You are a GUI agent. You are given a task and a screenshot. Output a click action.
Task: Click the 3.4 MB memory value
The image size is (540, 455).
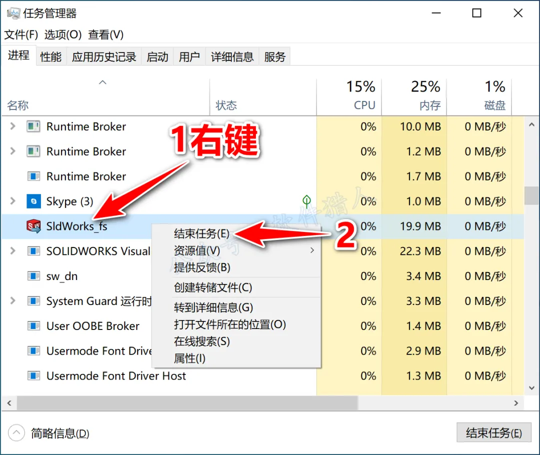tap(423, 276)
